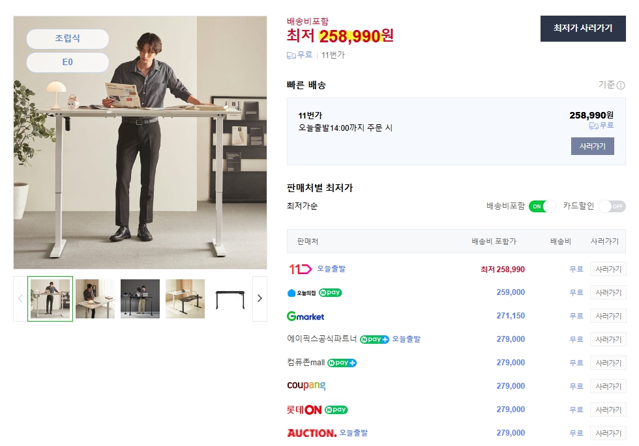Select the black desk frame thumbnail
The image size is (639, 446).
click(x=230, y=299)
